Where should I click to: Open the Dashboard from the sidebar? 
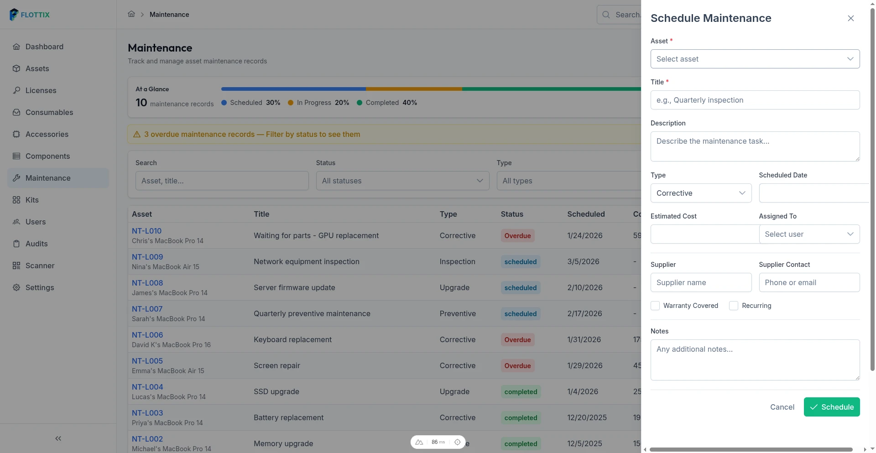click(44, 47)
